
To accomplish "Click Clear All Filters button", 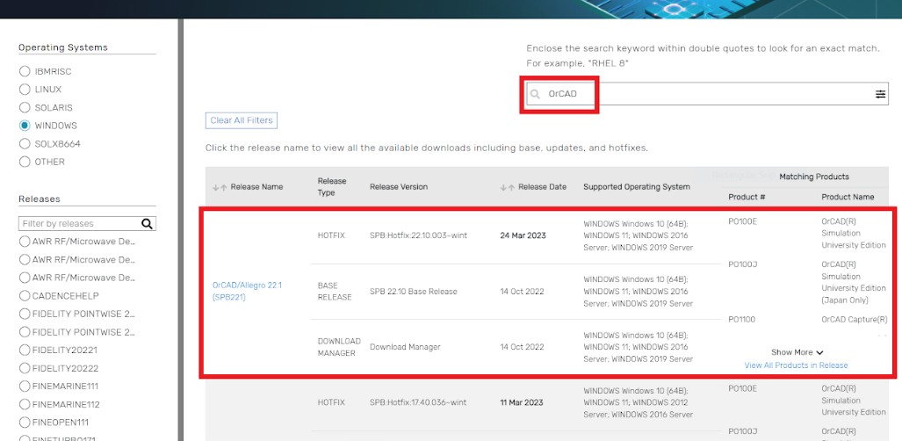I will pyautogui.click(x=242, y=120).
